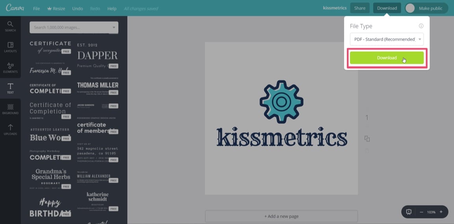
Task: Choose the THOMAS MILLER text template
Action: 97,86
